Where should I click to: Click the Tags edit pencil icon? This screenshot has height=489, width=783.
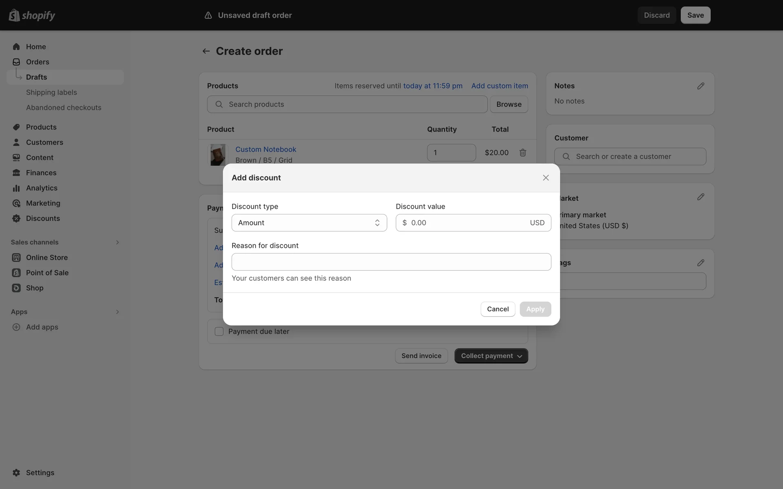tap(700, 263)
